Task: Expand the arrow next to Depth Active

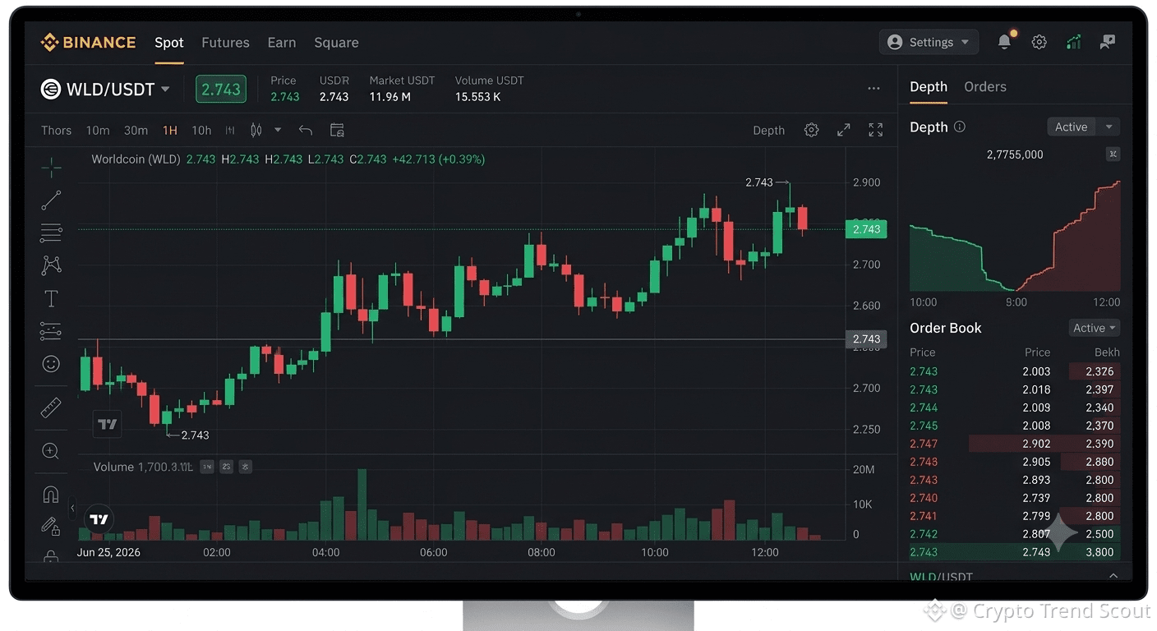Action: [1109, 127]
